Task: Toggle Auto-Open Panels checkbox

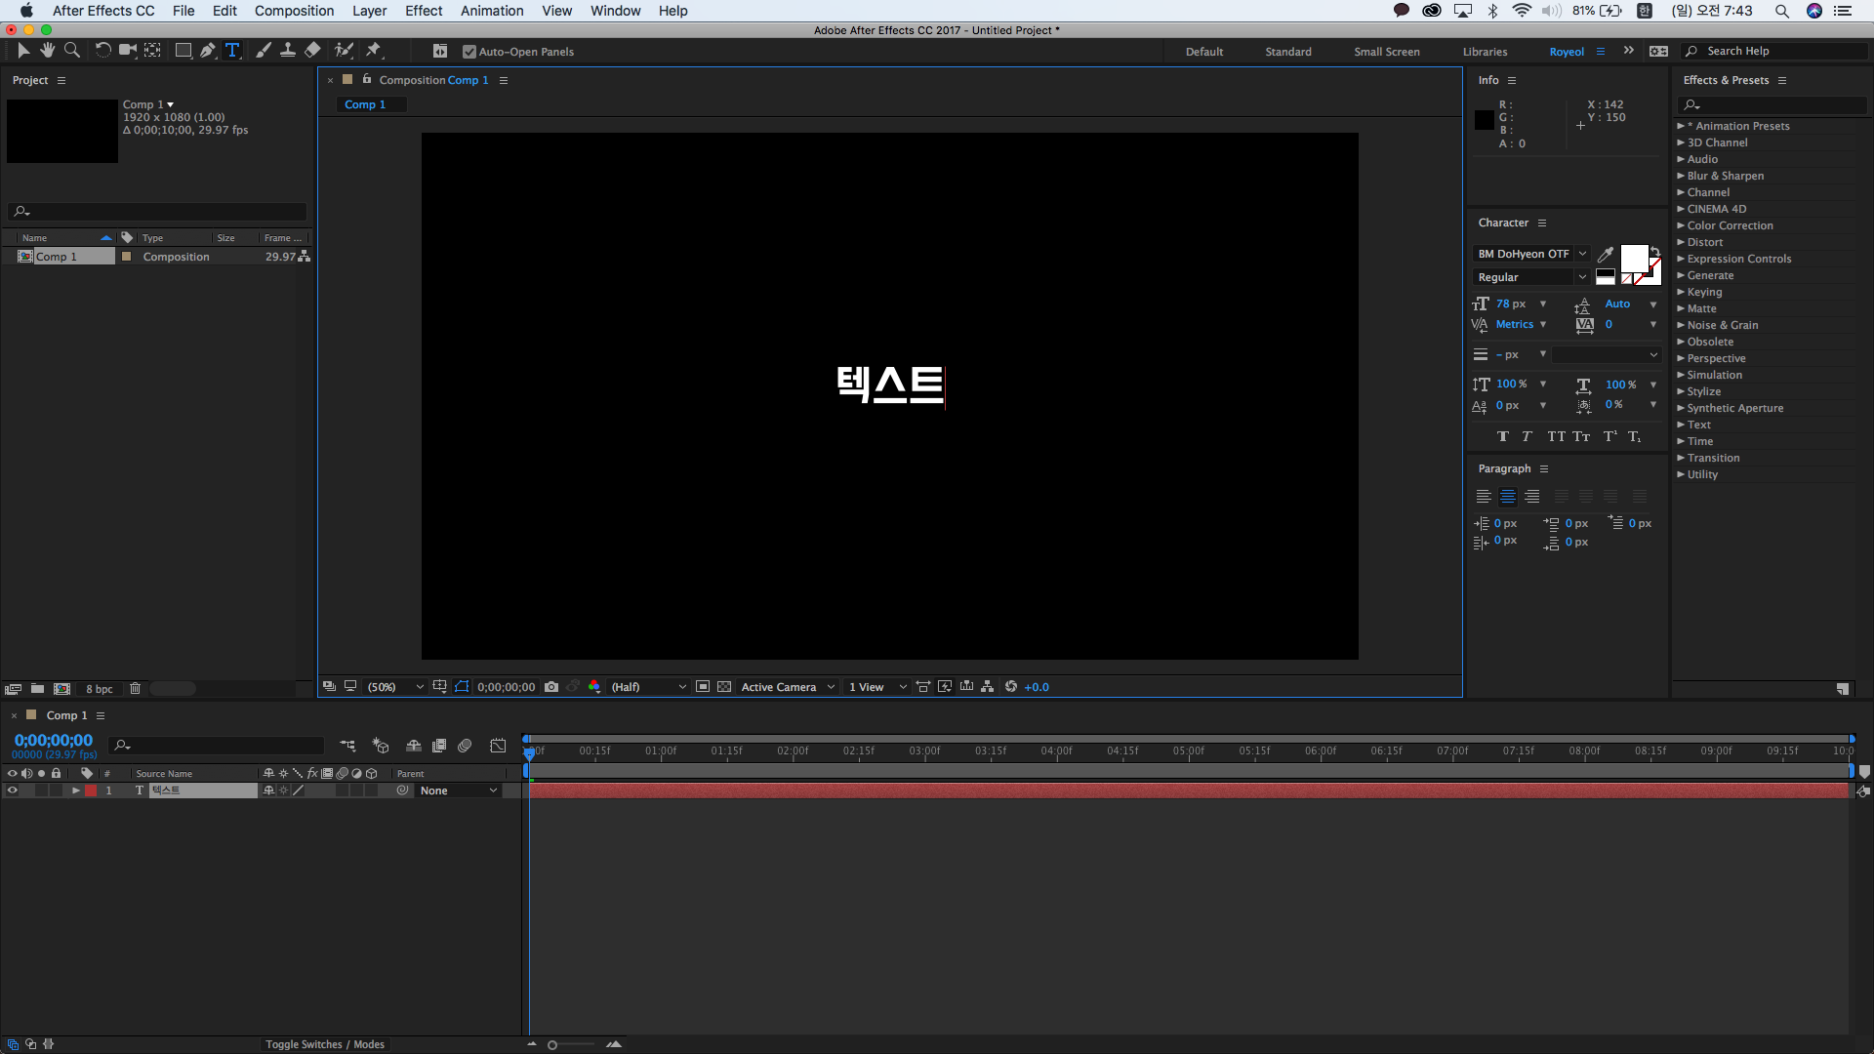Action: click(x=469, y=52)
